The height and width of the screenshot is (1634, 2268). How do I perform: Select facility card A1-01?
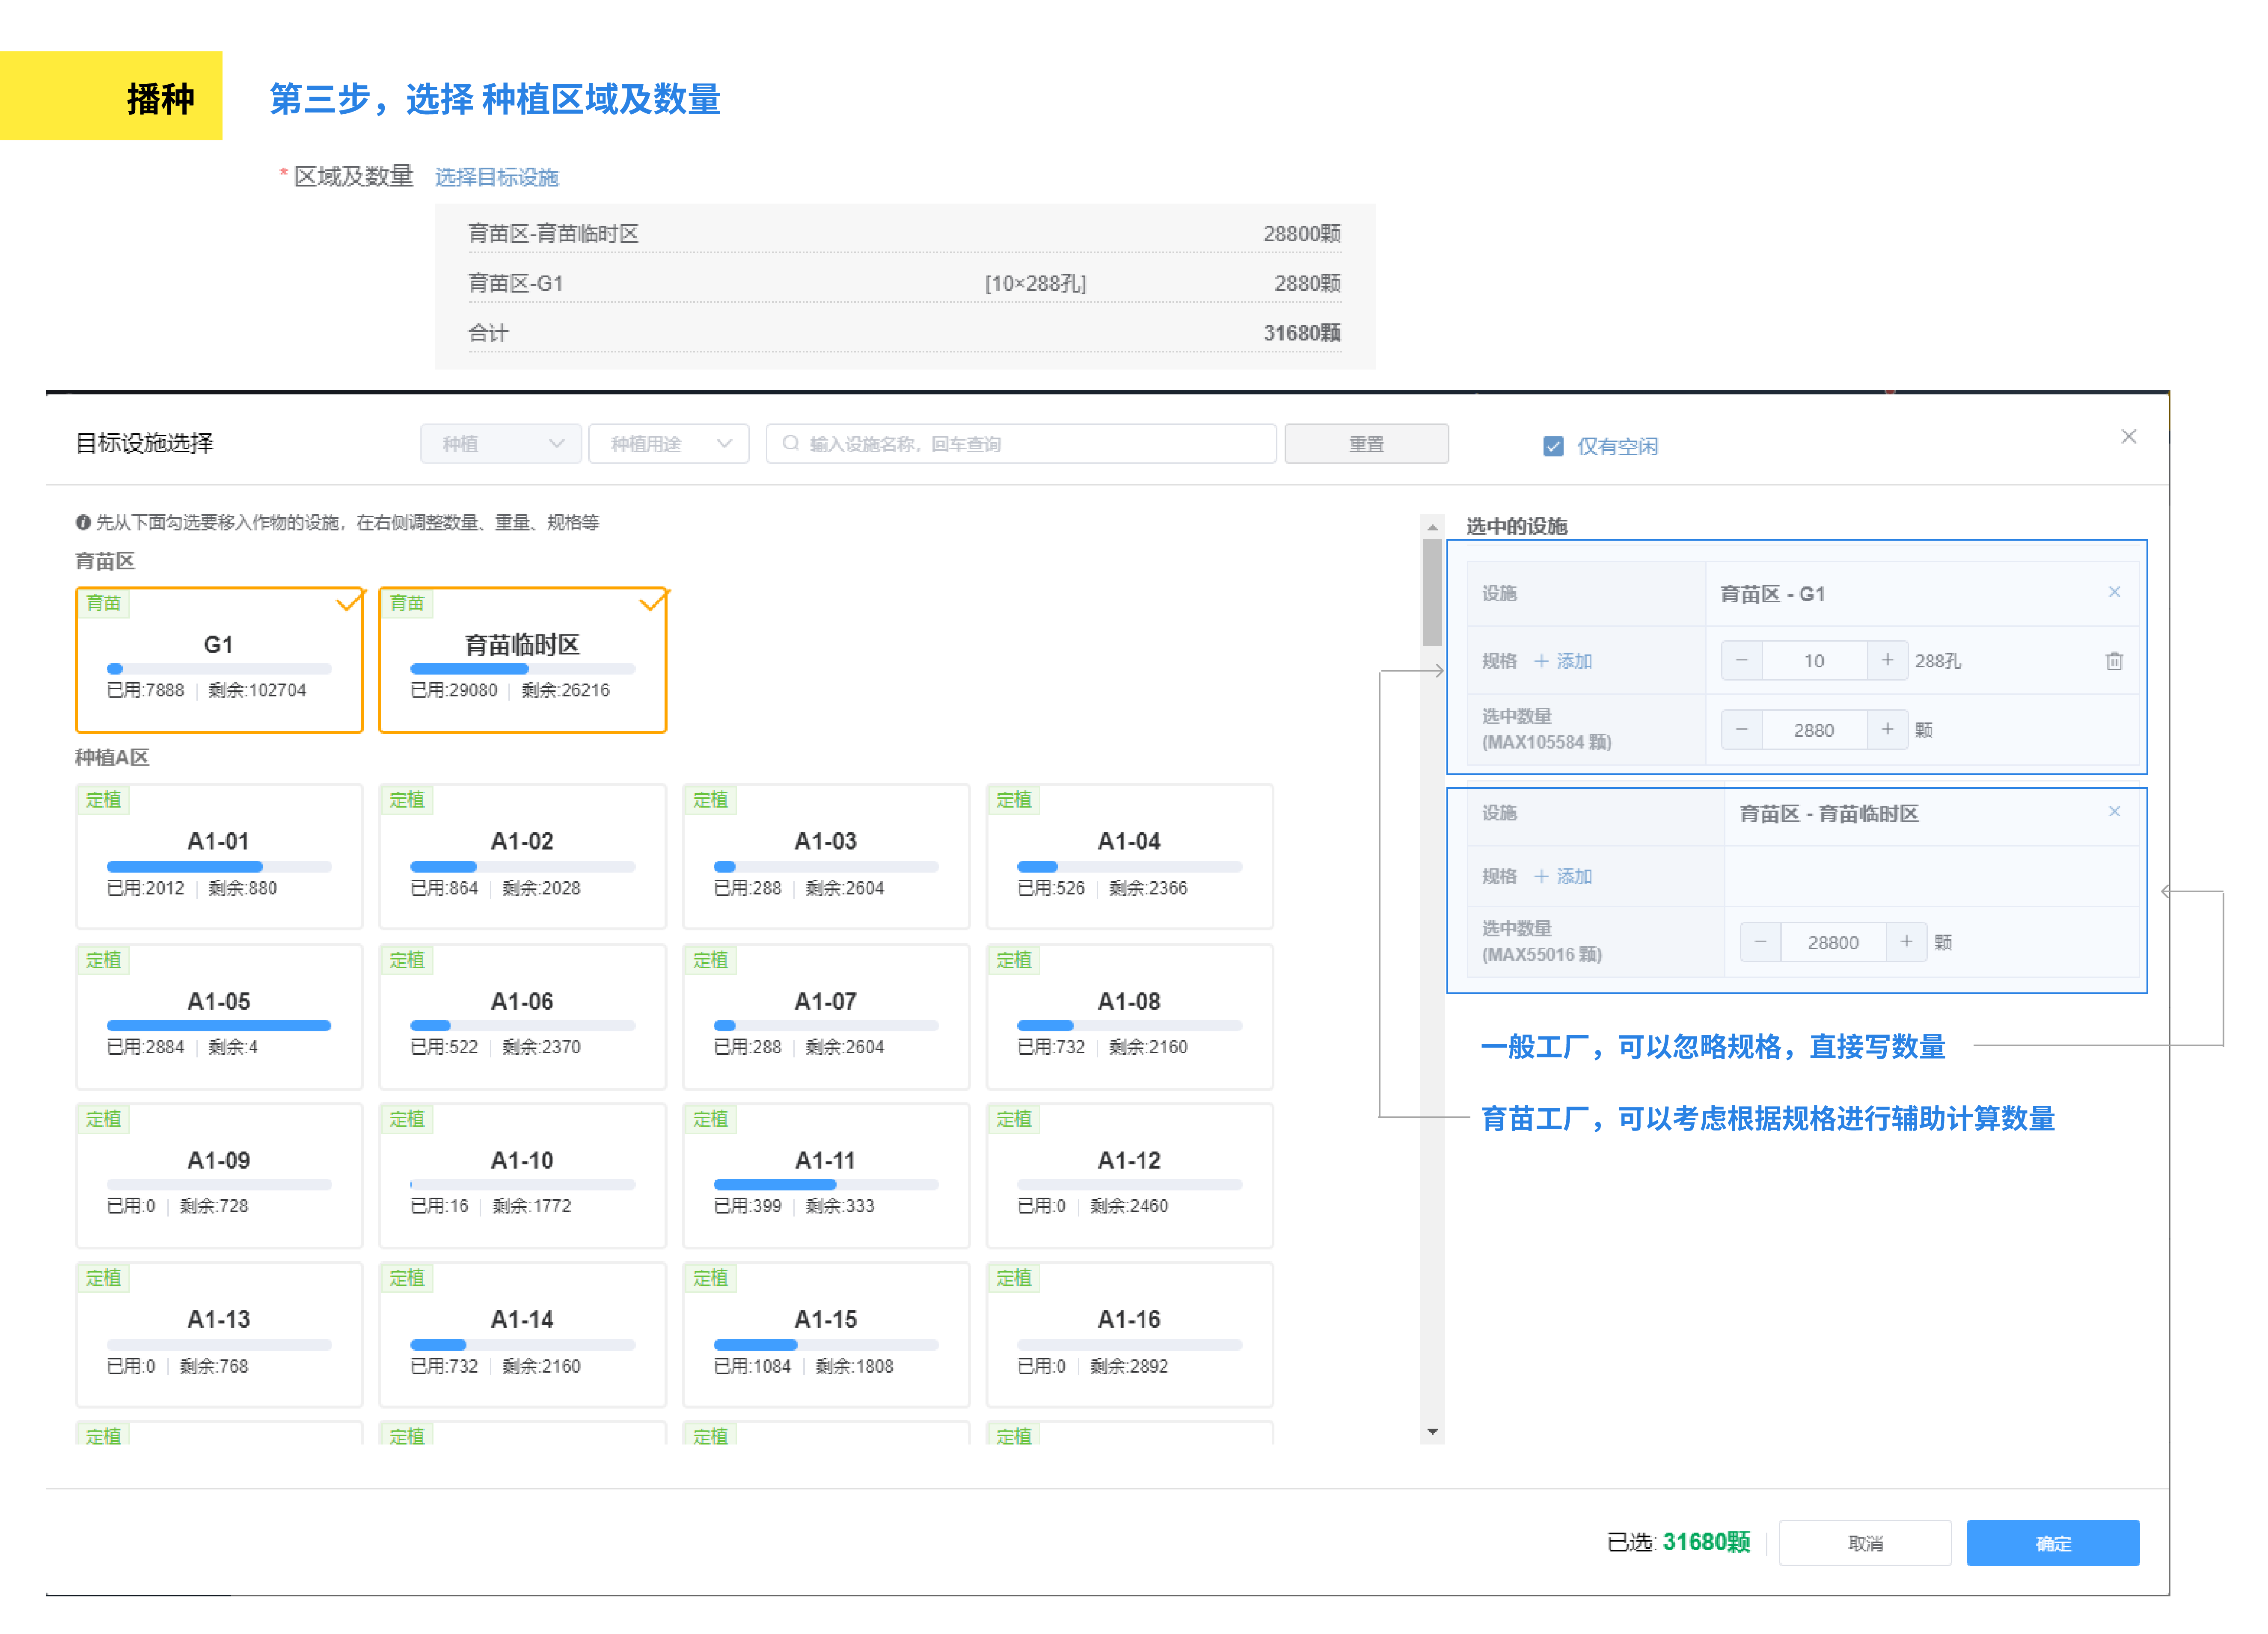pyautogui.click(x=219, y=856)
